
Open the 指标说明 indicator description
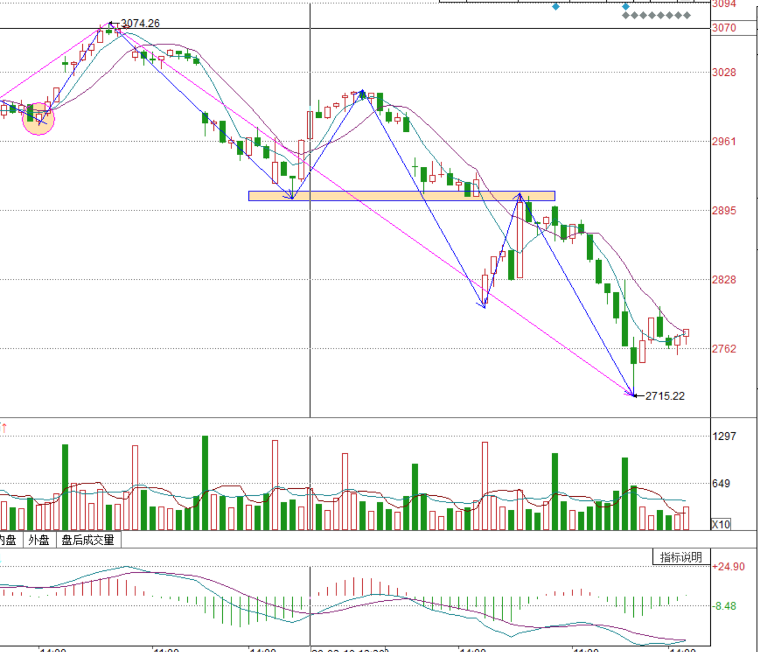[680, 558]
